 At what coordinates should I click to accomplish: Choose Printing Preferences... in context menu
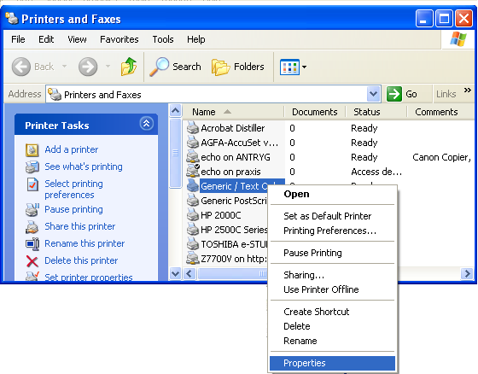click(332, 231)
